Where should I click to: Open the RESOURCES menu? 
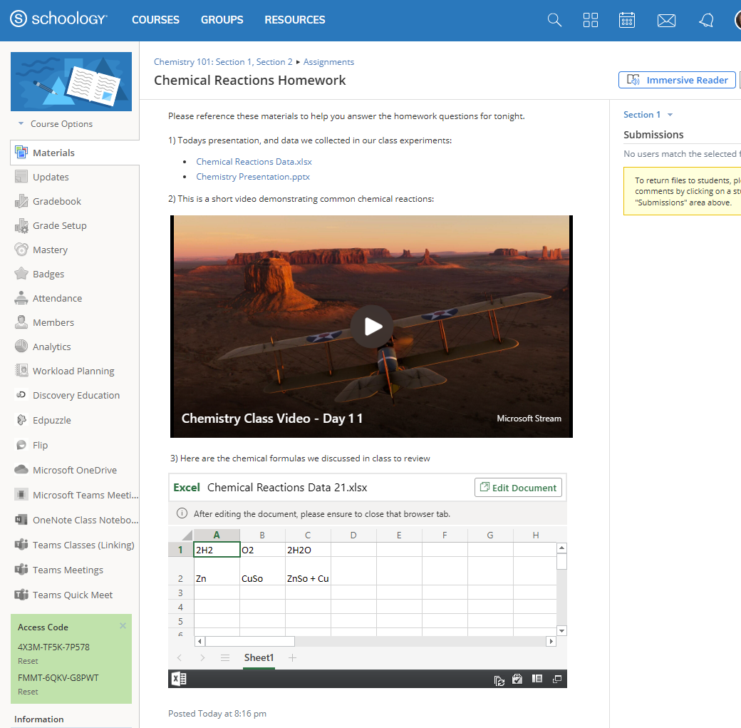click(295, 20)
